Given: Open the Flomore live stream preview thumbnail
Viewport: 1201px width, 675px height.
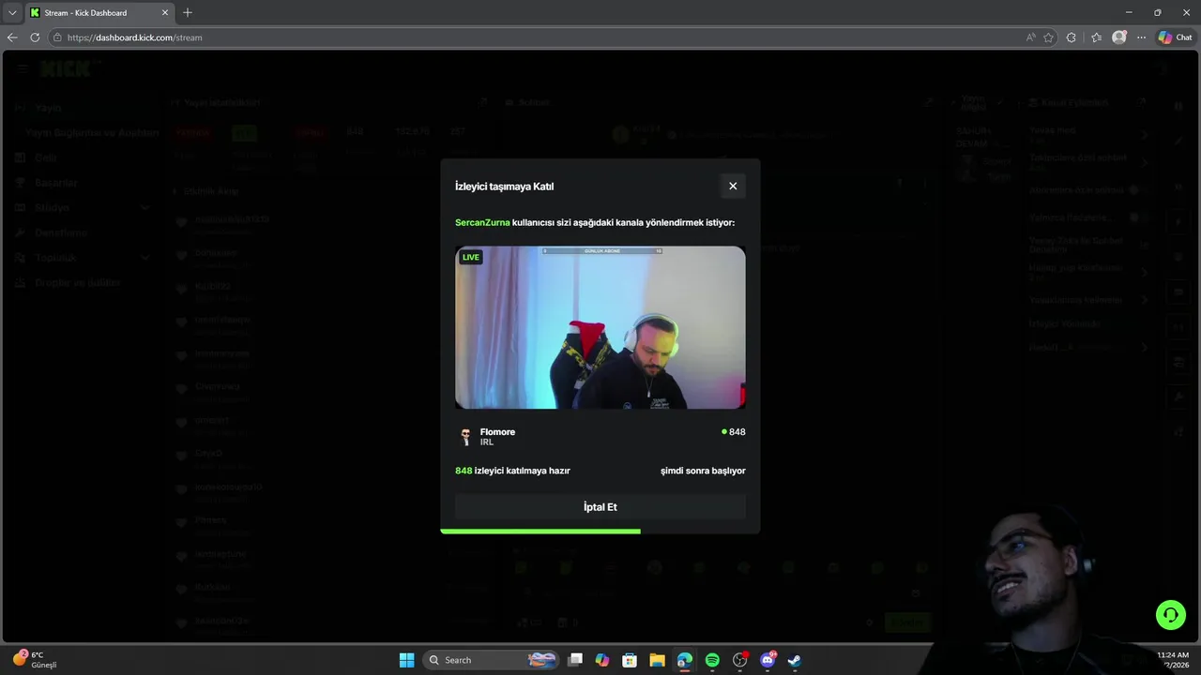Looking at the screenshot, I should (600, 327).
